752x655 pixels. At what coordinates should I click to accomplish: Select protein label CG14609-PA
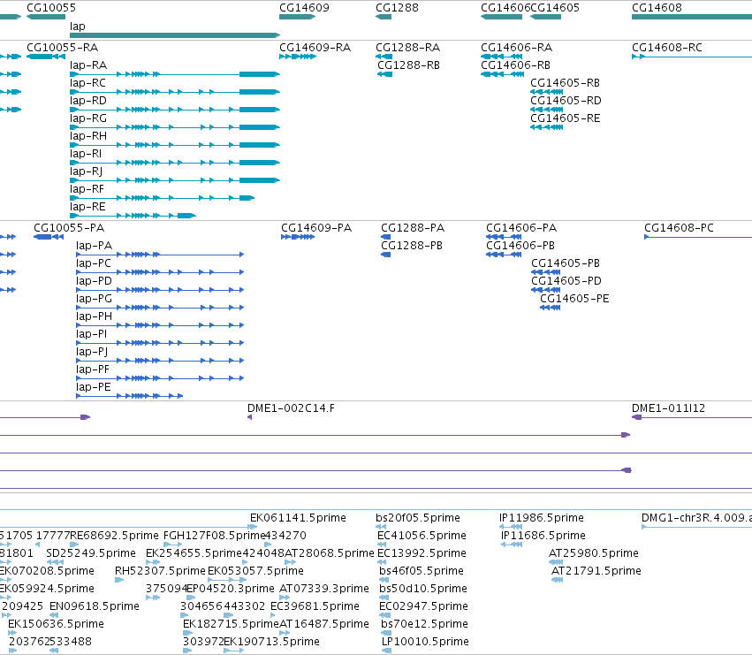(316, 228)
